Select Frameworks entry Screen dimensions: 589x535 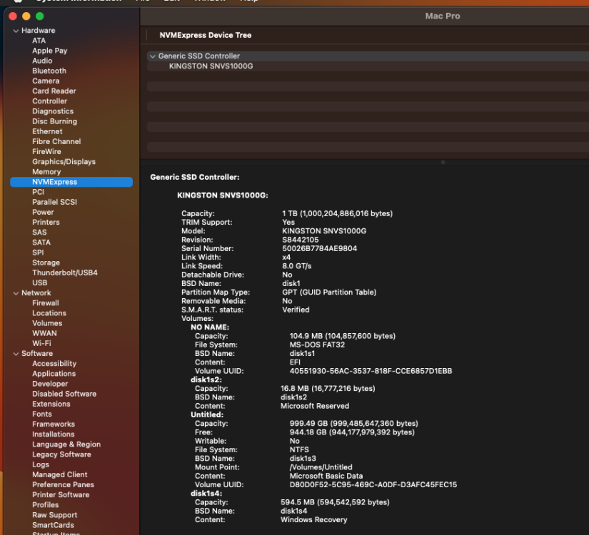pyautogui.click(x=54, y=424)
